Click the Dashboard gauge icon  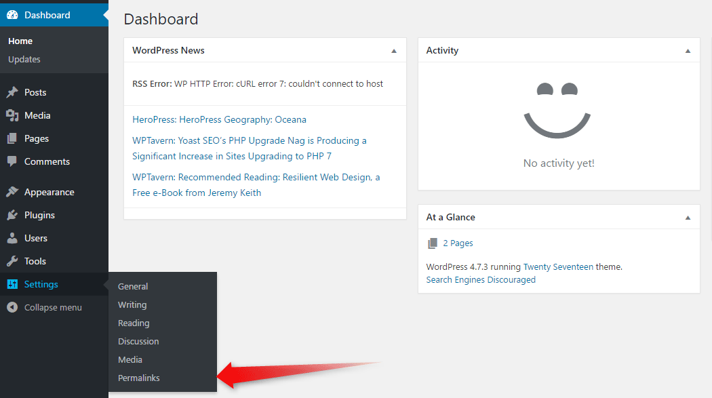pyautogui.click(x=12, y=15)
